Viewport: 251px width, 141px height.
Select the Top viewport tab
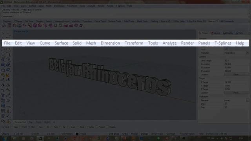pyautogui.click(x=31, y=122)
